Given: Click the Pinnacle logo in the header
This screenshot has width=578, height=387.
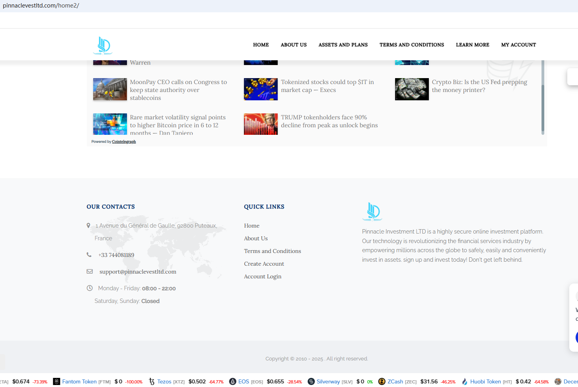Looking at the screenshot, I should coord(103,45).
